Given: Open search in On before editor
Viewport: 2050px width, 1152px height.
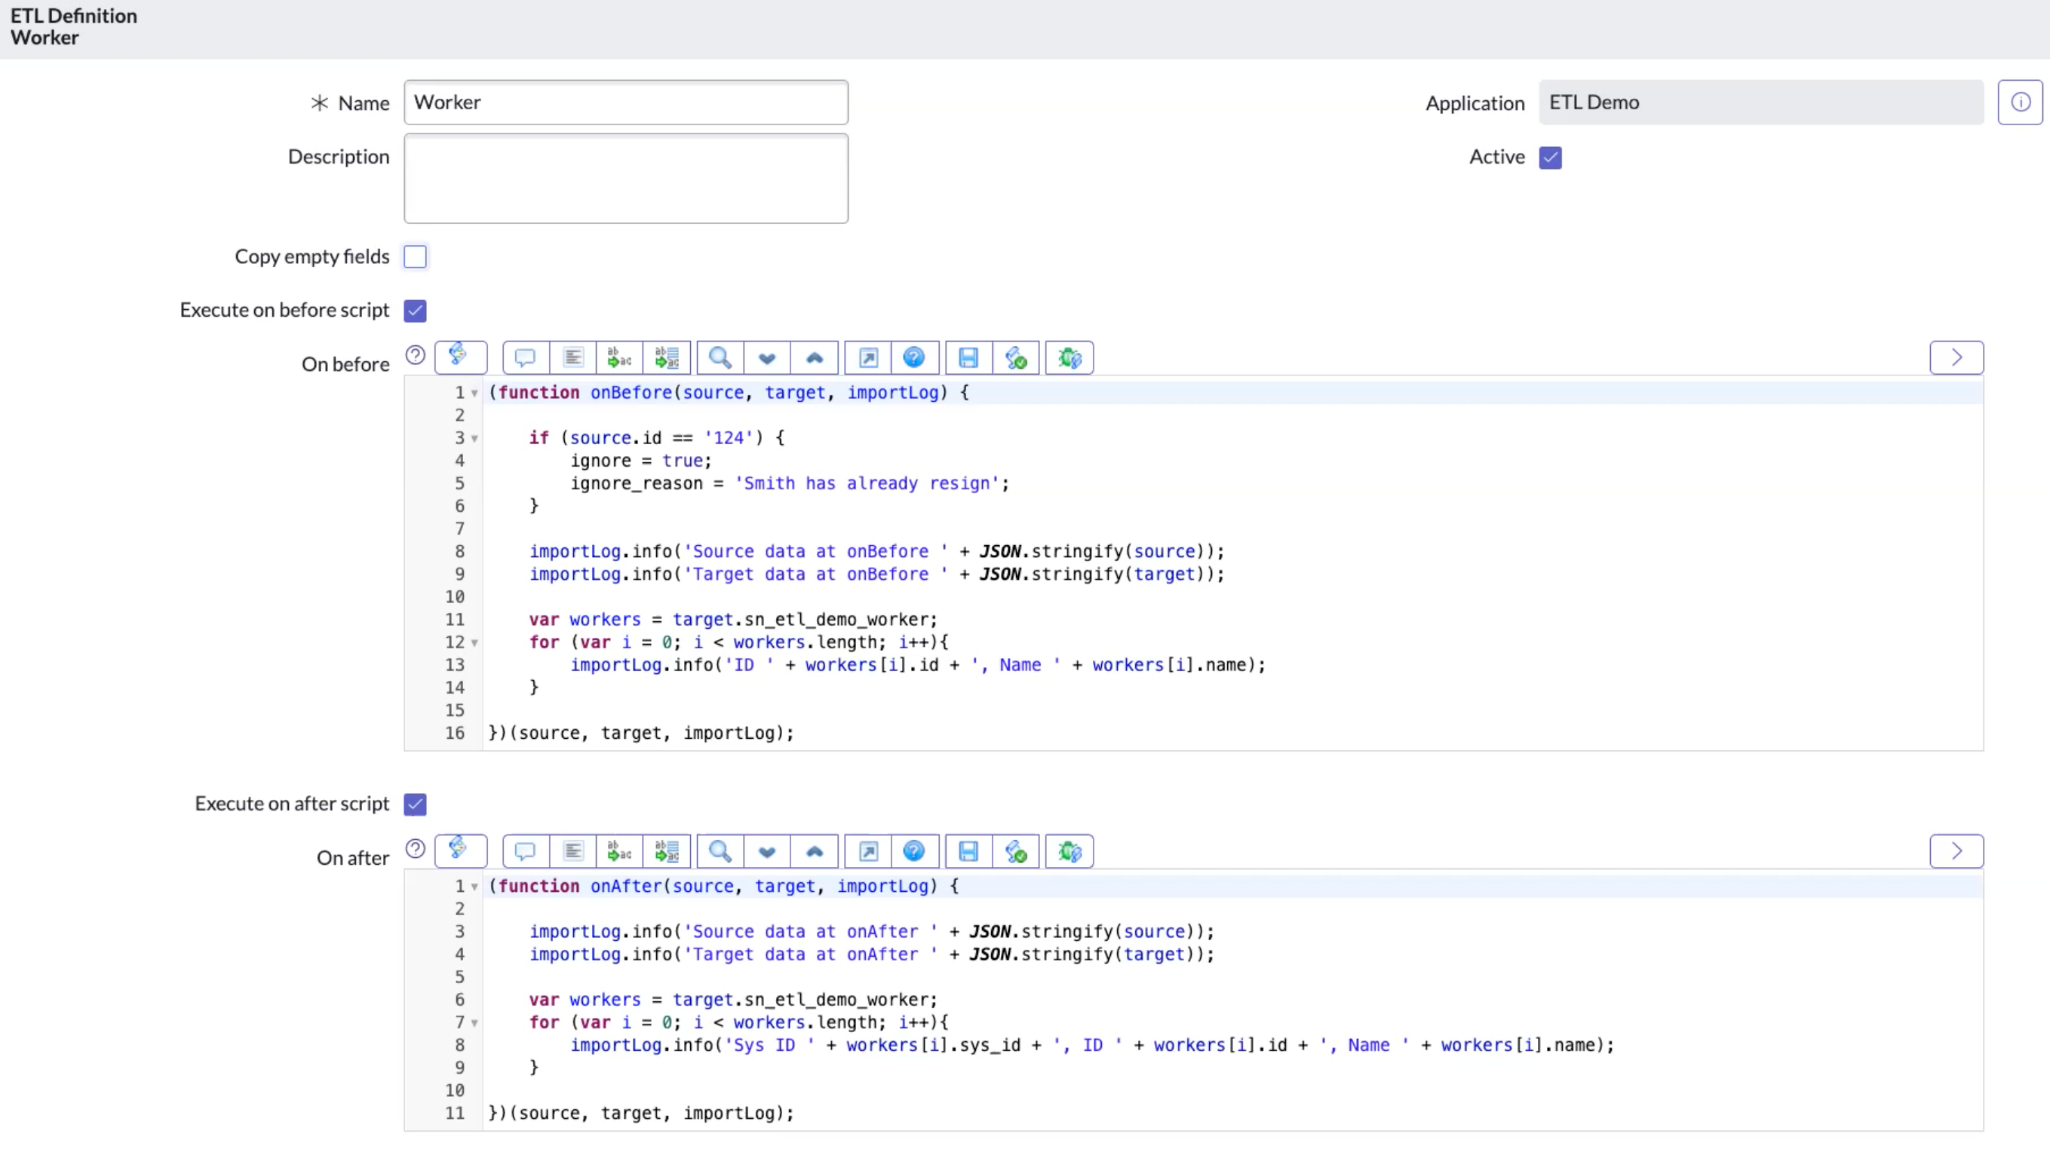Looking at the screenshot, I should tap(720, 358).
